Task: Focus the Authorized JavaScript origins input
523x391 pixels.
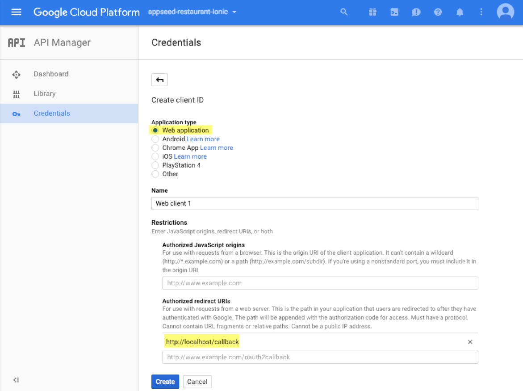Action: coord(320,283)
